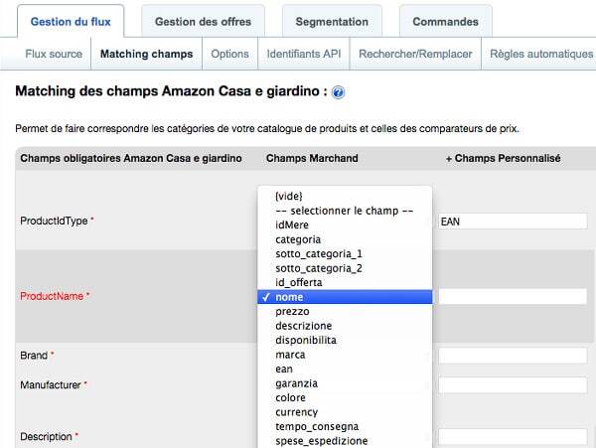Screen dimensions: 596x448
Task: Open the Rechercher/Remplacer sub-tab
Action: [x=415, y=54]
